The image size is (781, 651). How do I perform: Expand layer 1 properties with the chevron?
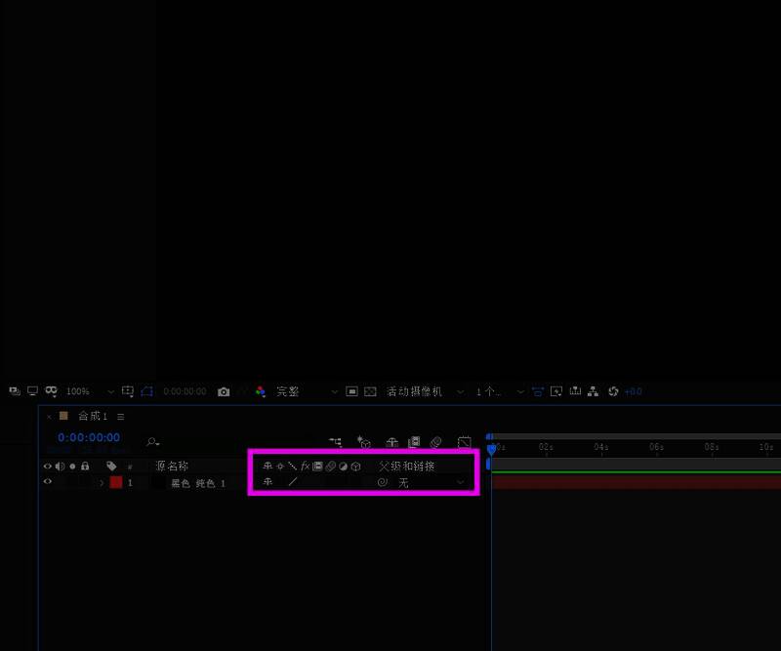[101, 482]
